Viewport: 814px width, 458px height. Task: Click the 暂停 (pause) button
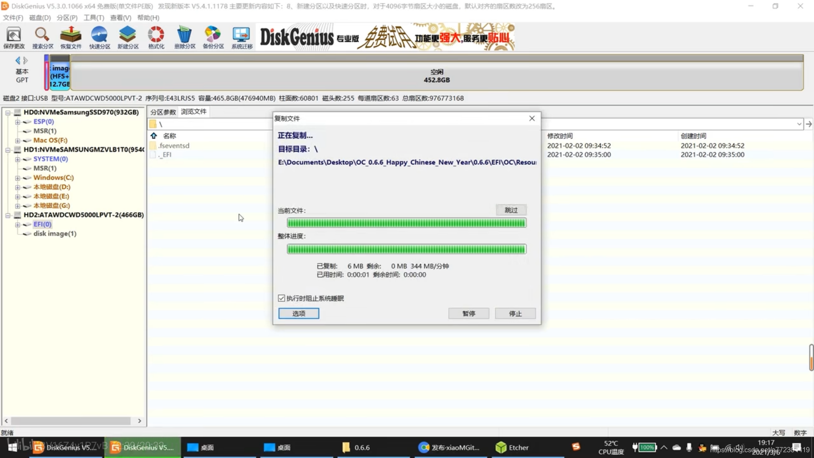tap(469, 313)
